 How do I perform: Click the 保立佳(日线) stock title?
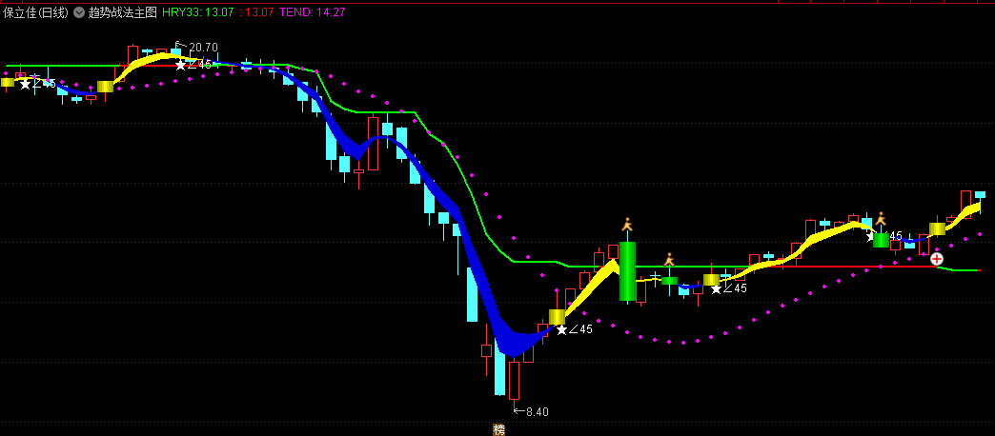(x=35, y=12)
